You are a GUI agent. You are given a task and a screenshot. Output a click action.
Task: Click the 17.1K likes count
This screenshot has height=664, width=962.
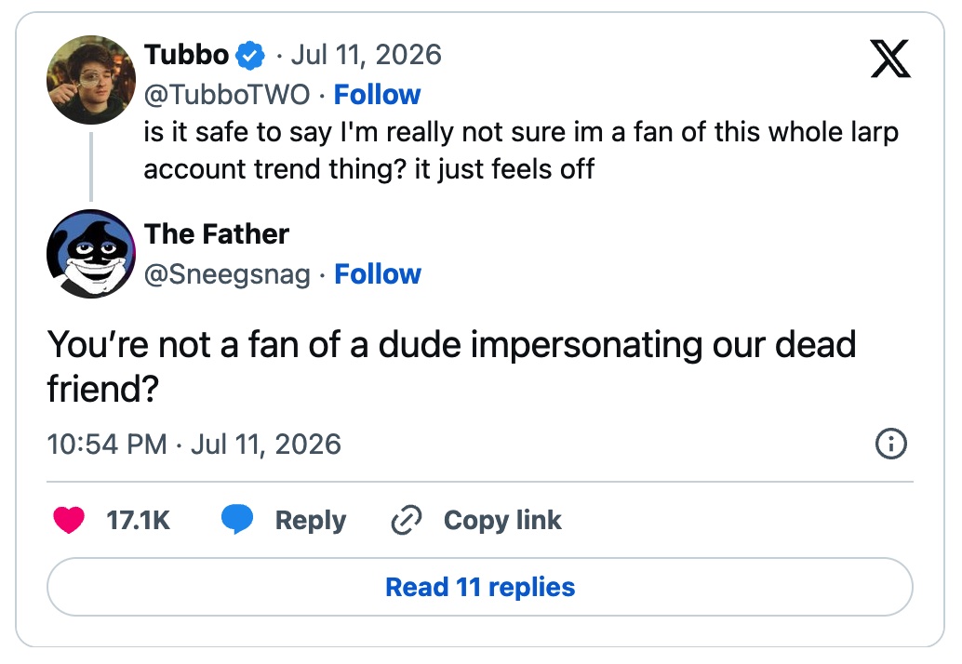138,520
